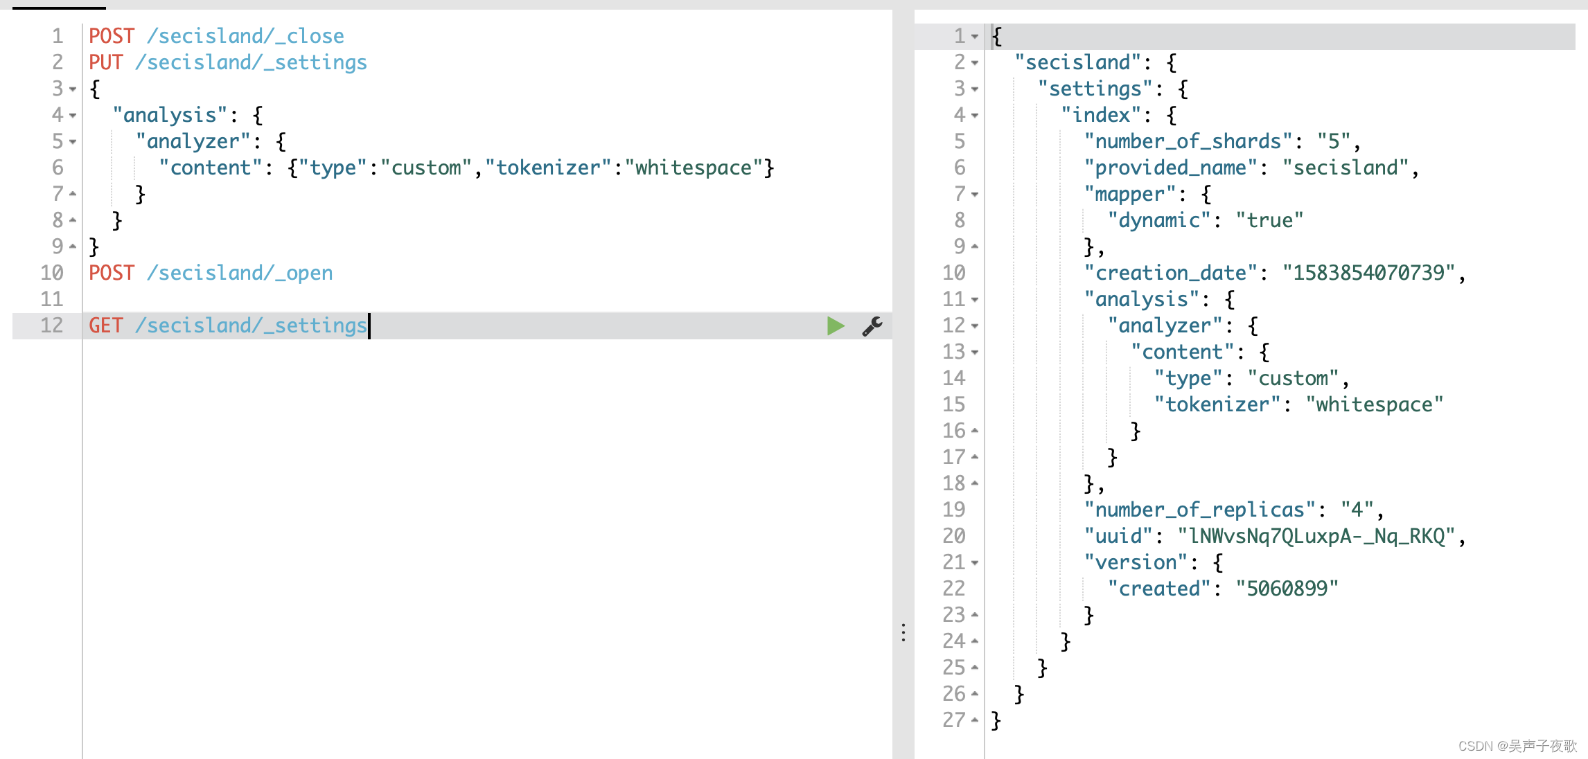Fold at response line 18 closing brace

coord(975,483)
